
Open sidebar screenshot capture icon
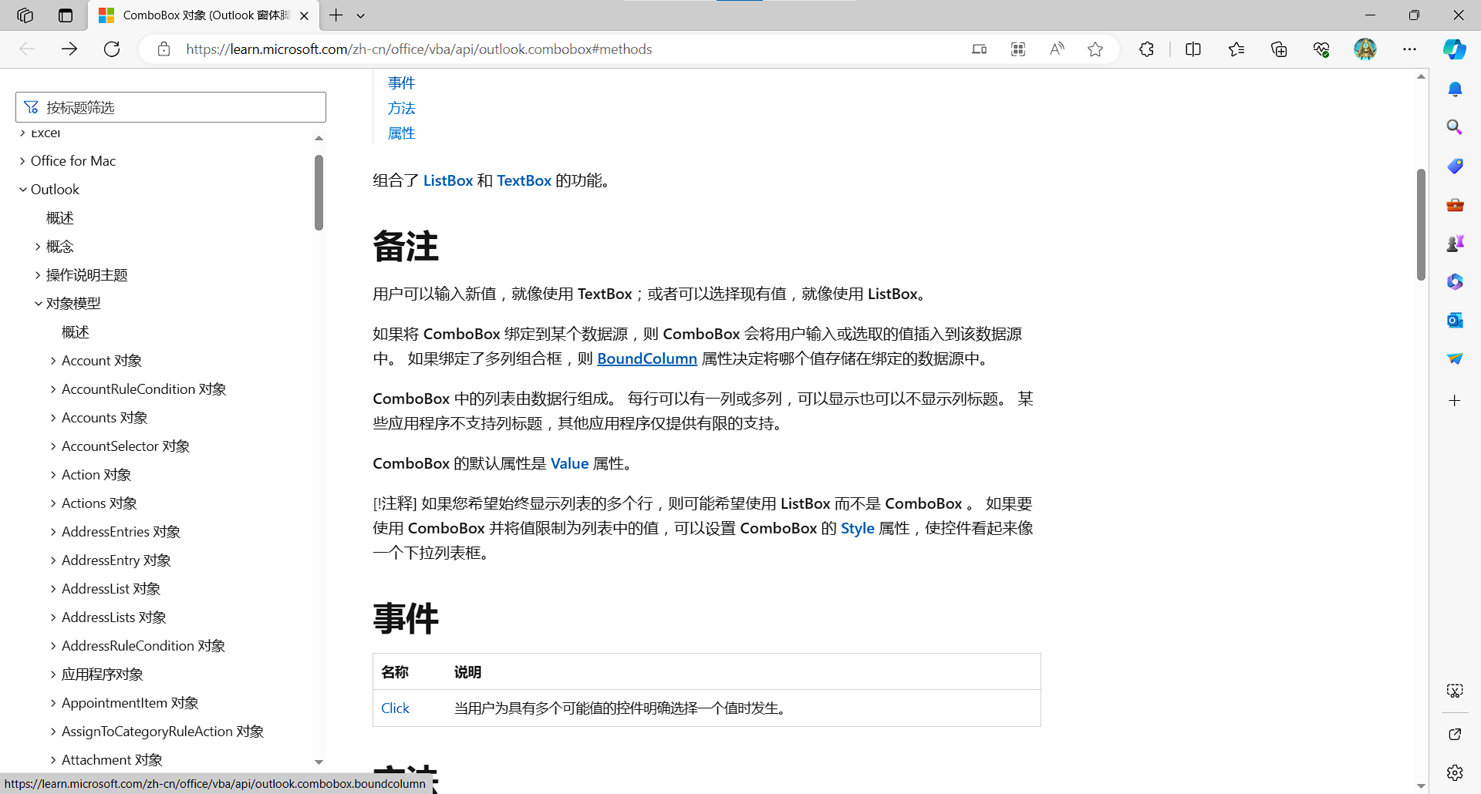click(x=1455, y=691)
